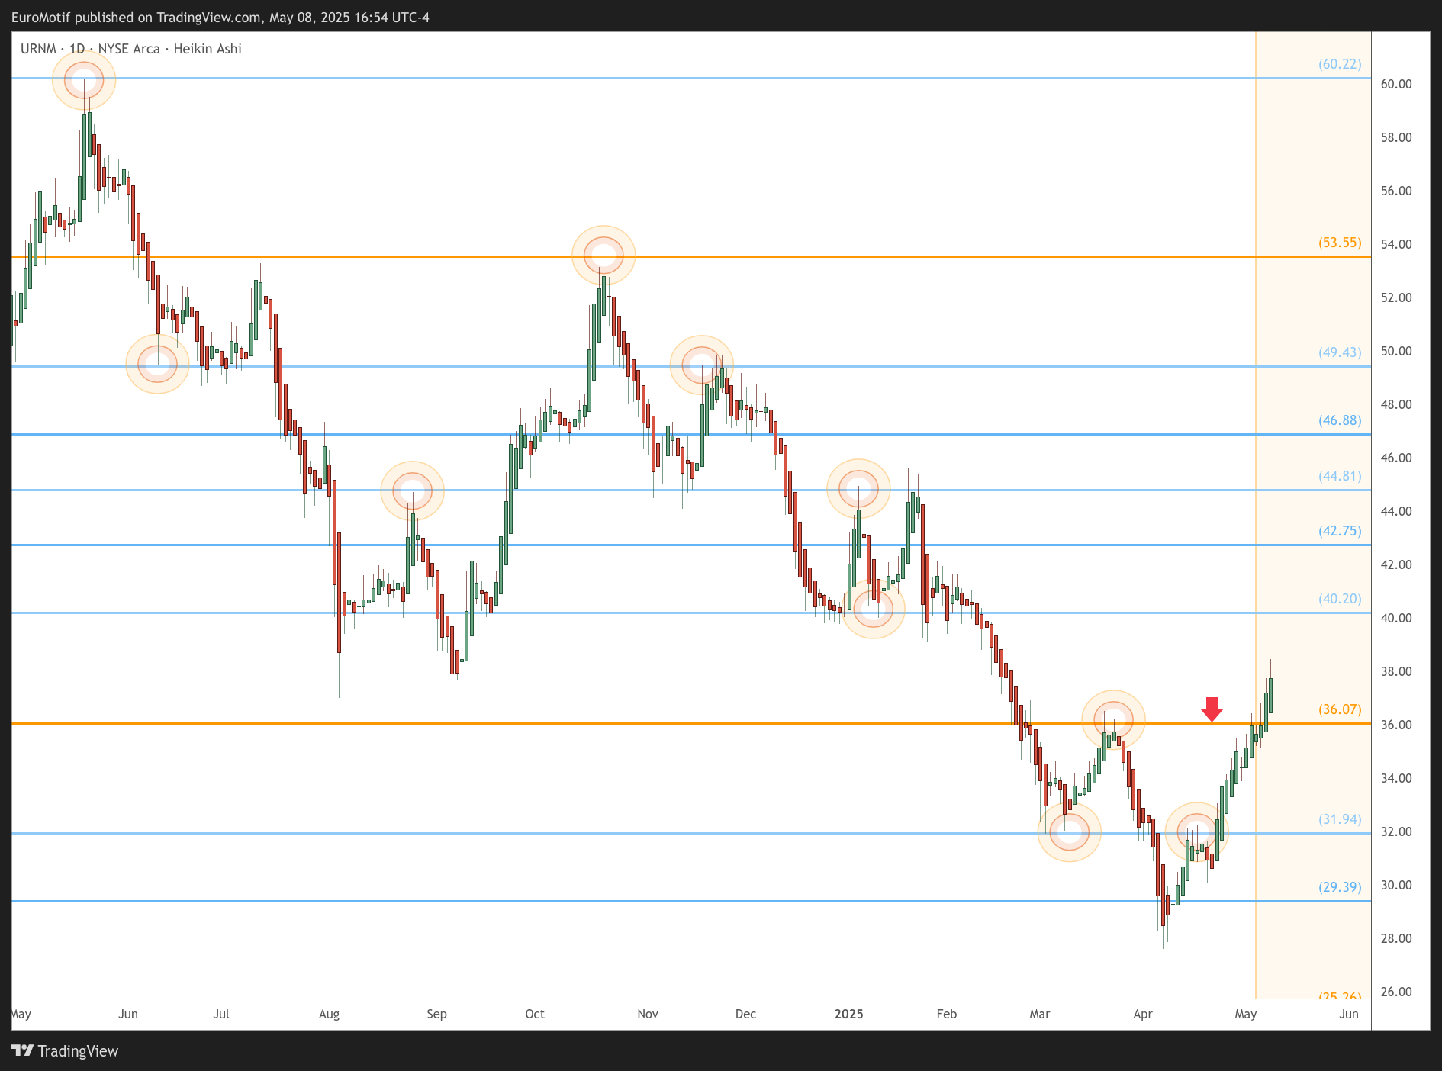Click the circle marker at the January 40.20 low
The height and width of the screenshot is (1071, 1442).
pos(874,609)
